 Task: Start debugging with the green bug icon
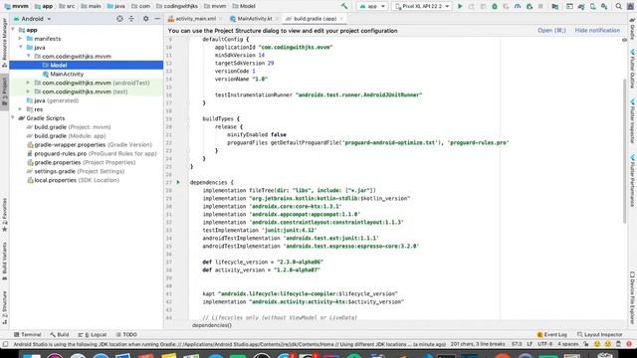(x=495, y=6)
